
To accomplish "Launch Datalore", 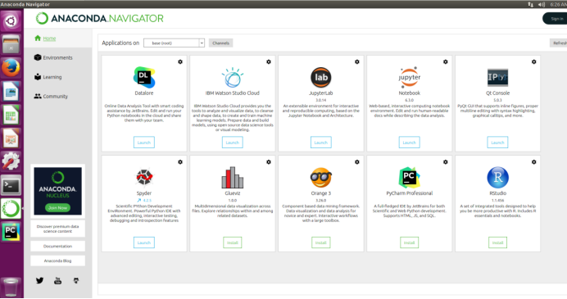I will [x=144, y=143].
